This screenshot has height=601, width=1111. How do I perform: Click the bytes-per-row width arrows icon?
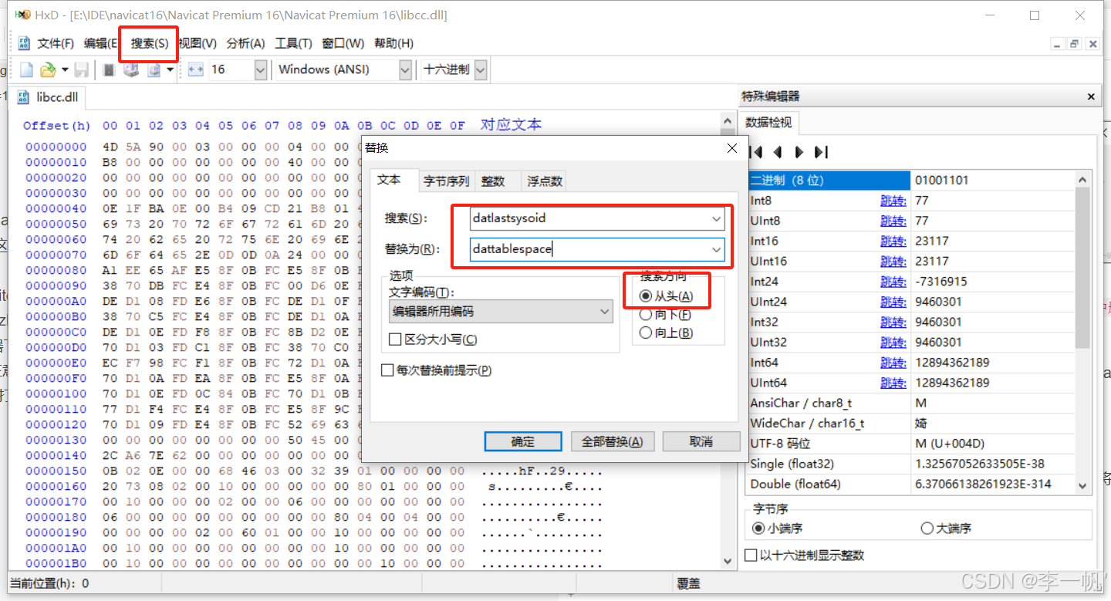195,69
